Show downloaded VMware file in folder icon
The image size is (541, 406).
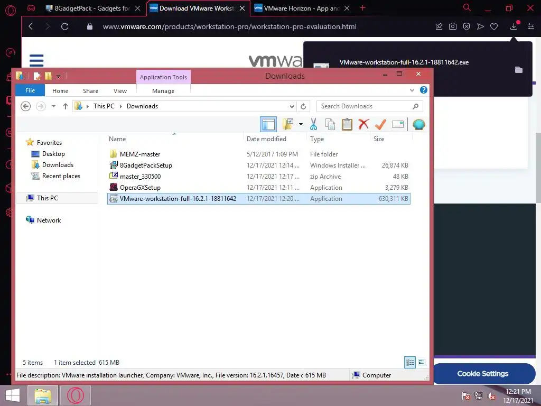click(x=518, y=70)
